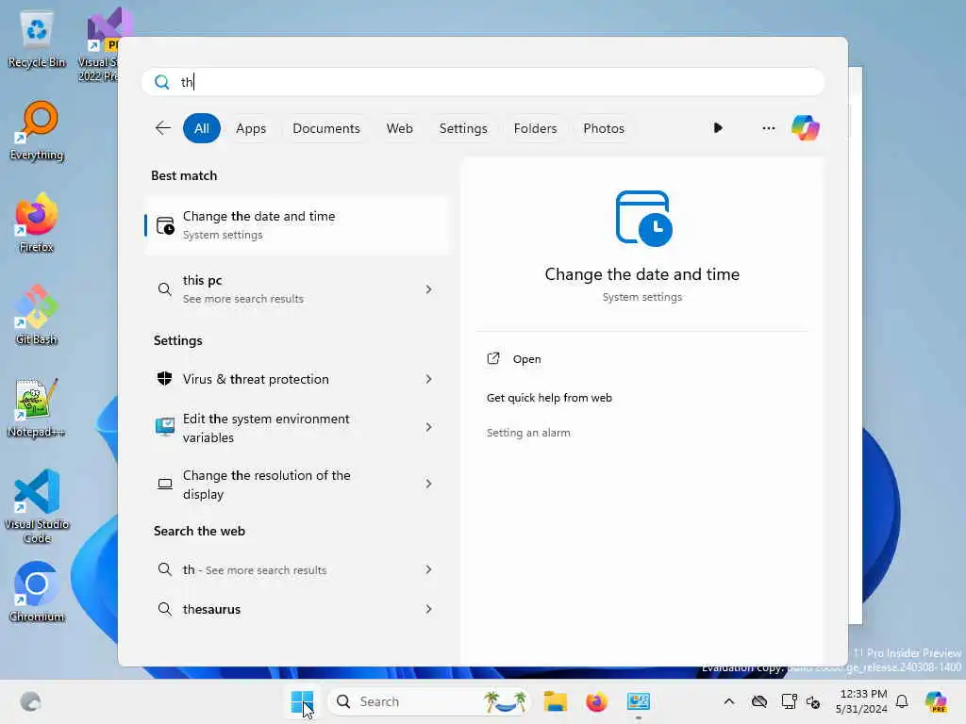Click Open in the preview pane

(x=526, y=359)
